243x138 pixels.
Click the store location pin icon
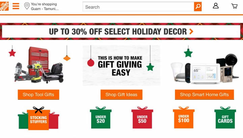tap(27, 6)
